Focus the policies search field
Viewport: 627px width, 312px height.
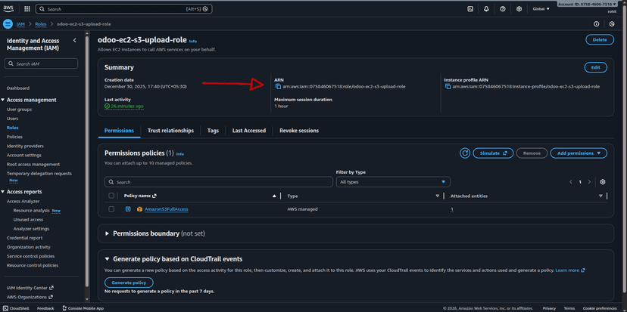coord(219,182)
